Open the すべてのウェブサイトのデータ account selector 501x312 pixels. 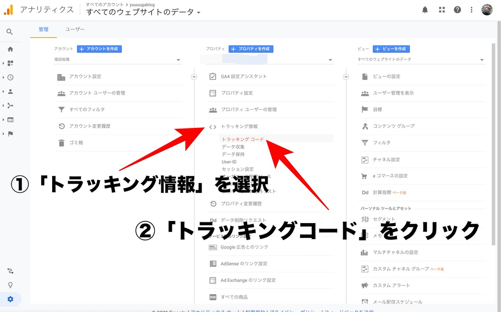click(143, 12)
